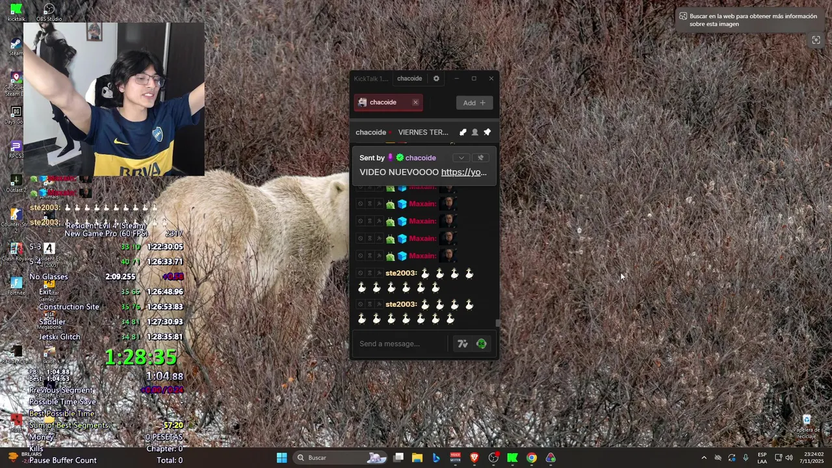
Task: Open Task View in taskbar
Action: click(398, 458)
